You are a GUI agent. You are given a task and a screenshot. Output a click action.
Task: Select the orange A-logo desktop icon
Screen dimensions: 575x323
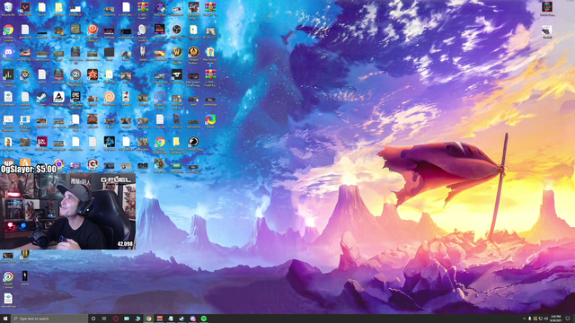click(25, 162)
